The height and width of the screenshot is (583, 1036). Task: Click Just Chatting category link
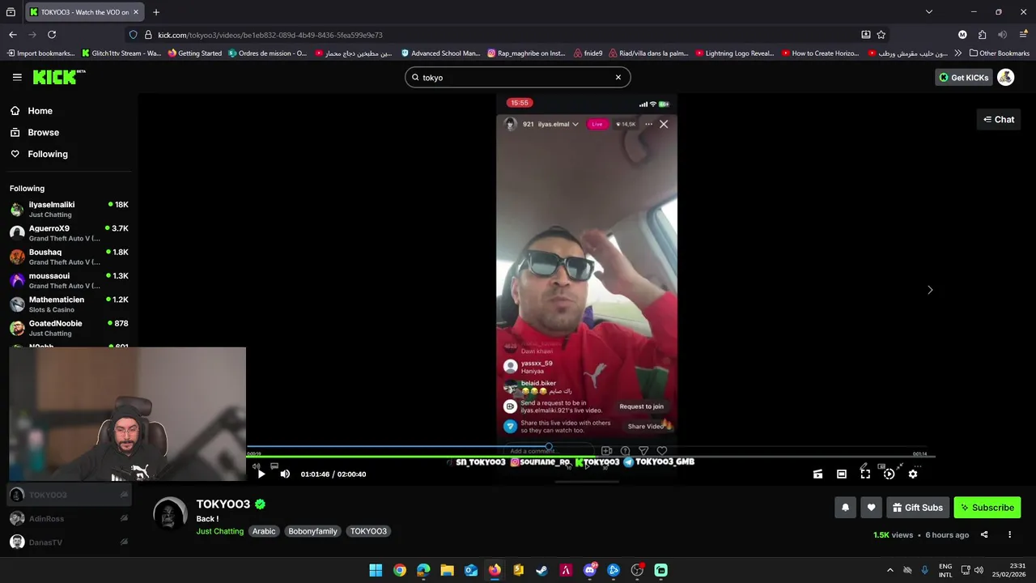point(219,531)
